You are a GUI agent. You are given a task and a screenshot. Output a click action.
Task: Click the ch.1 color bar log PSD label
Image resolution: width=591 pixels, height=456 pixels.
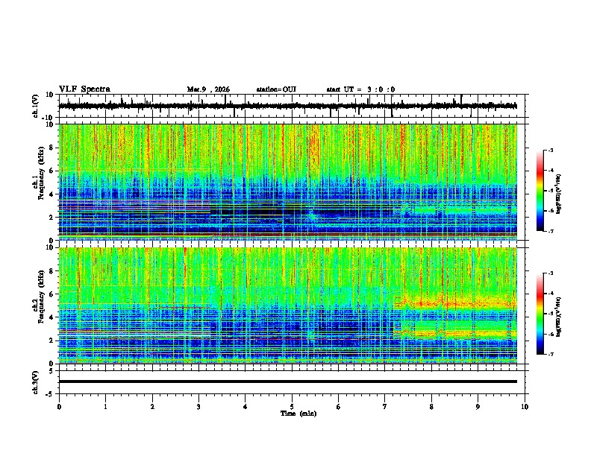(x=559, y=194)
